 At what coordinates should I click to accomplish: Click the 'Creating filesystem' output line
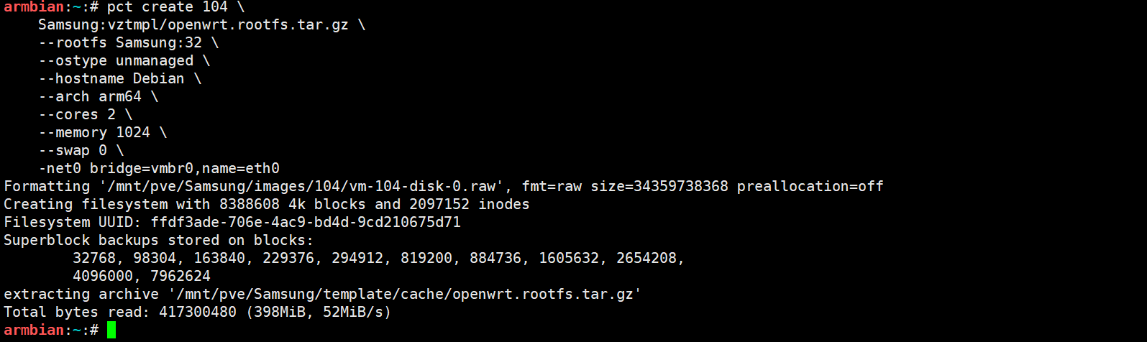click(266, 205)
